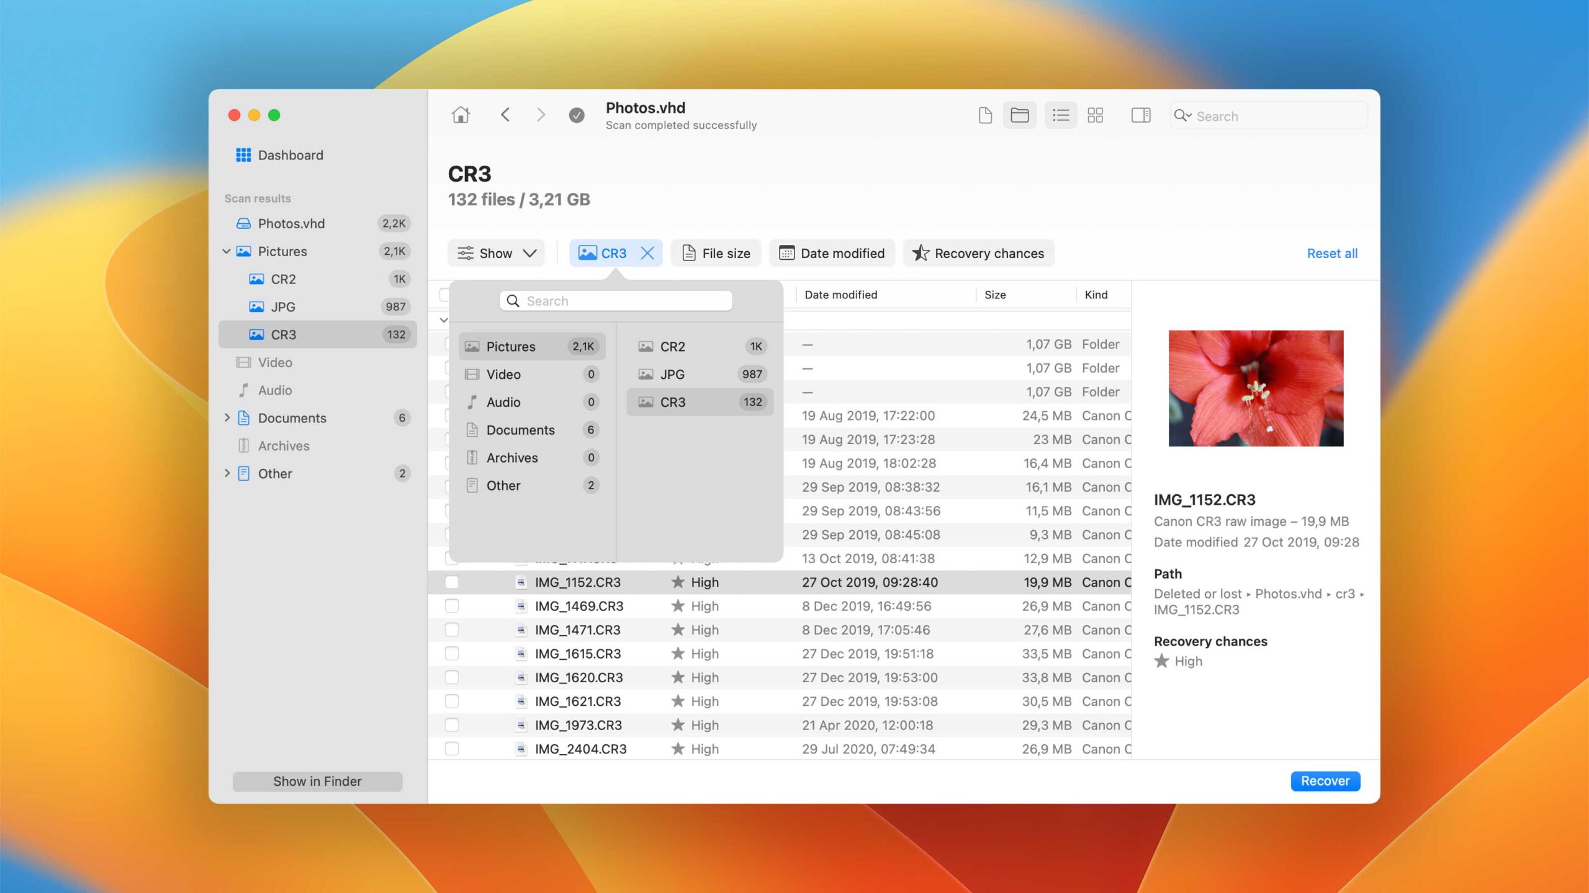
Task: Select Photos.vhd drive in scan results
Action: tap(318, 223)
